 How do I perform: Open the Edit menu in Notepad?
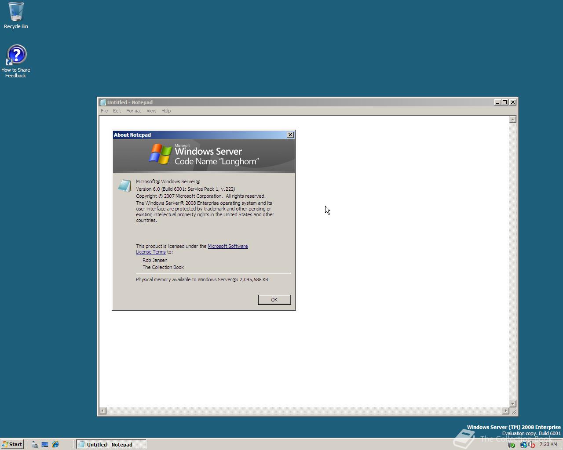coord(117,111)
